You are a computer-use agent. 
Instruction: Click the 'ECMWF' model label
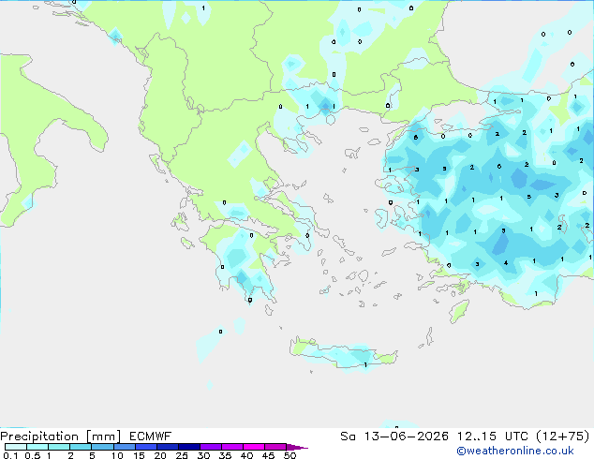(x=151, y=437)
